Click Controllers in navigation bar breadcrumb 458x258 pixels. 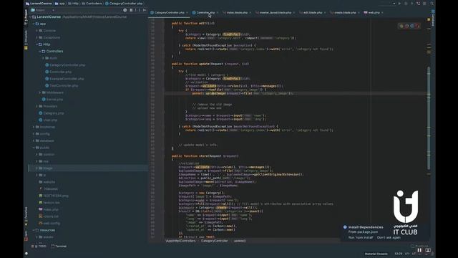tap(92, 4)
